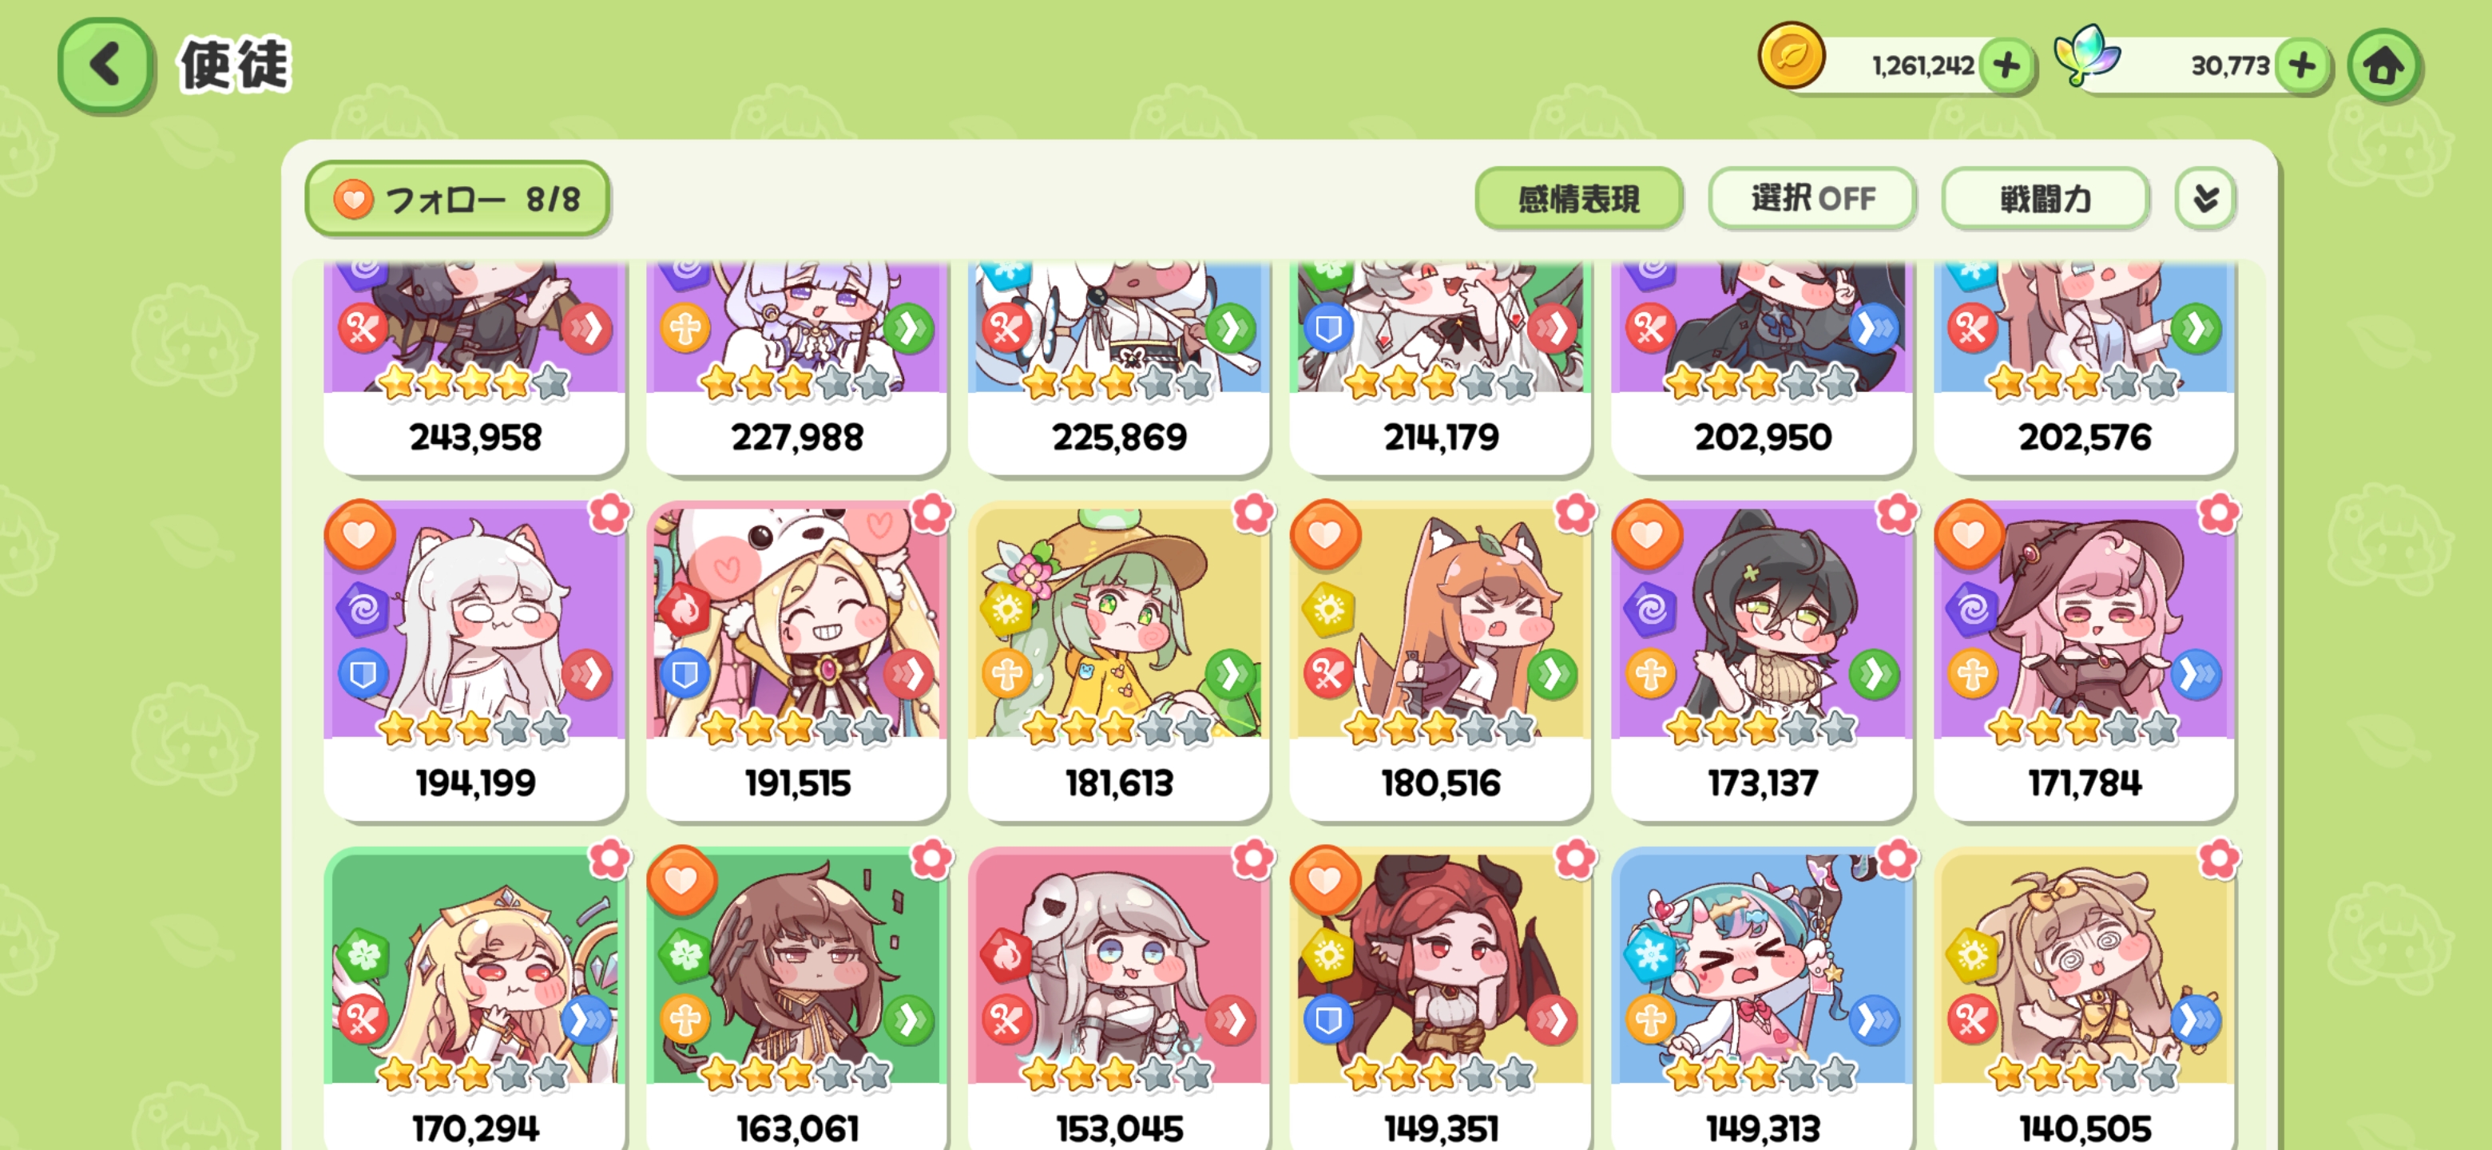
Task: Toggle 選択 OFF selection mode
Action: click(x=1812, y=199)
